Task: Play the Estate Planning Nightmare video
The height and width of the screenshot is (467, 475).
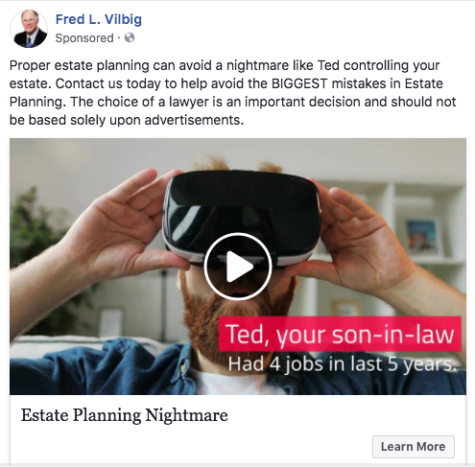Action: pos(238,267)
